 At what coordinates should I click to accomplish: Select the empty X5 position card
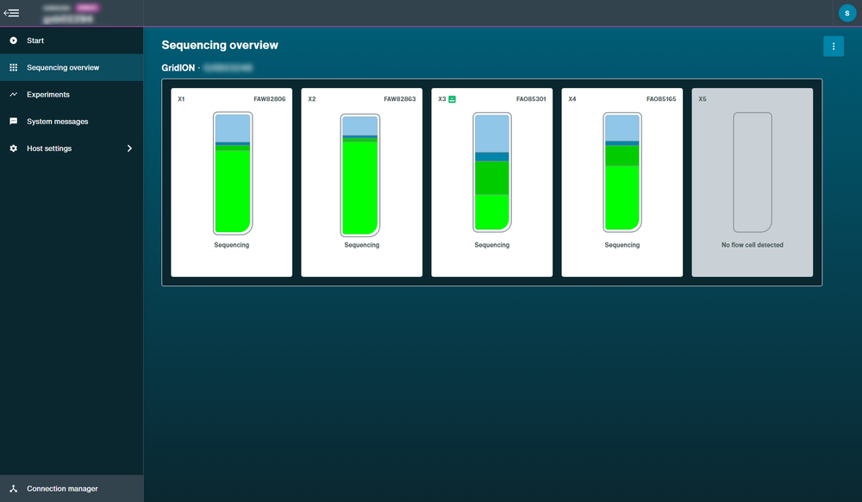[x=752, y=182]
